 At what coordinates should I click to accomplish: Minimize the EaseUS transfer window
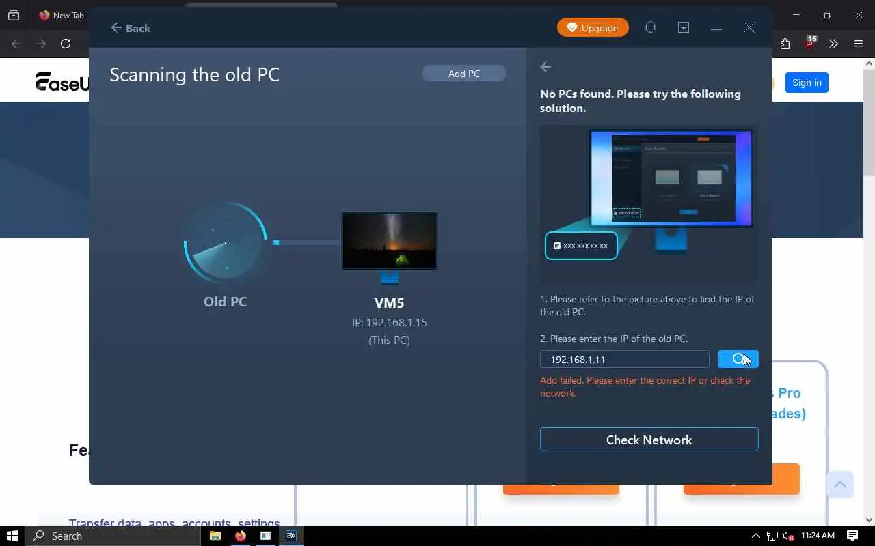[716, 28]
